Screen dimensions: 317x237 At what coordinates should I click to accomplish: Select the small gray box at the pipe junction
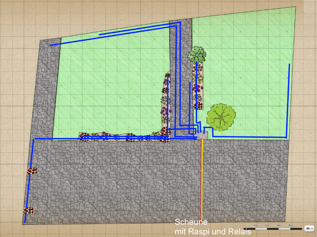click(x=202, y=135)
